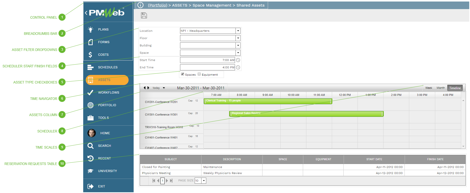Screen dimensions: 470x193
Task: Expand the Location dropdown
Action: tap(238, 31)
